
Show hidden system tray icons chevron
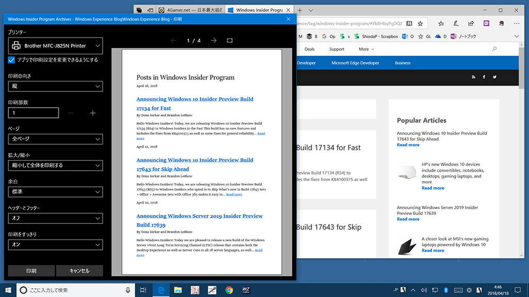(x=413, y=290)
